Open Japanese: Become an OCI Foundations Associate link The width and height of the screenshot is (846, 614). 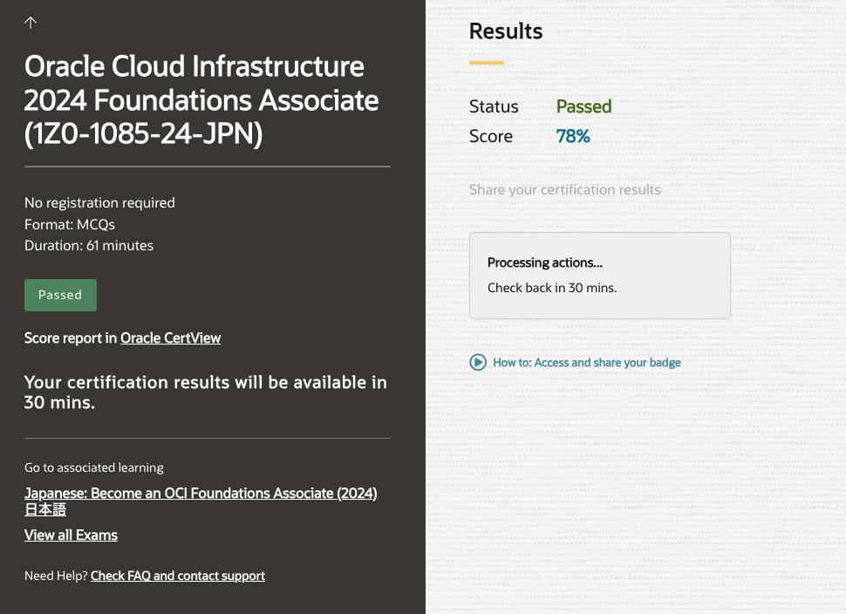[200, 494]
